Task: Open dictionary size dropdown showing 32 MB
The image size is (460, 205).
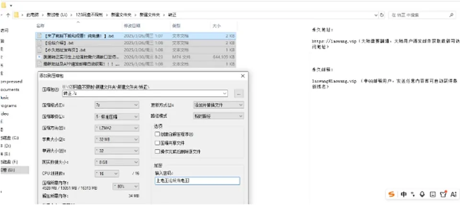Action: point(116,139)
